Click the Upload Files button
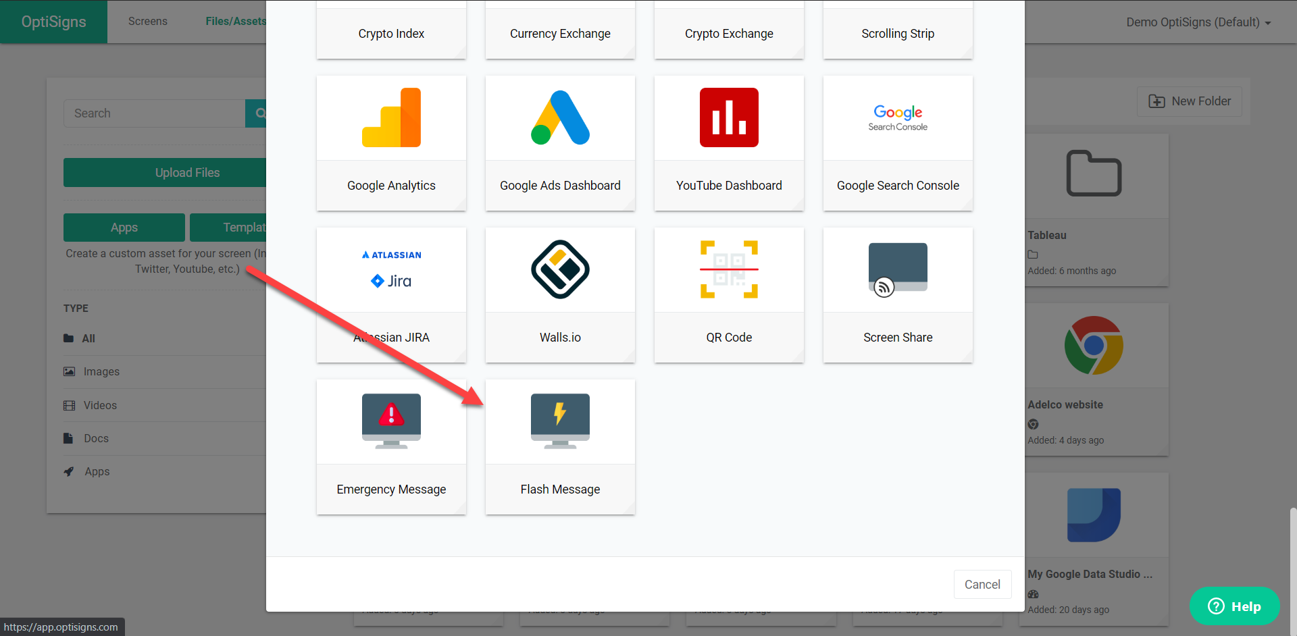 (165, 173)
